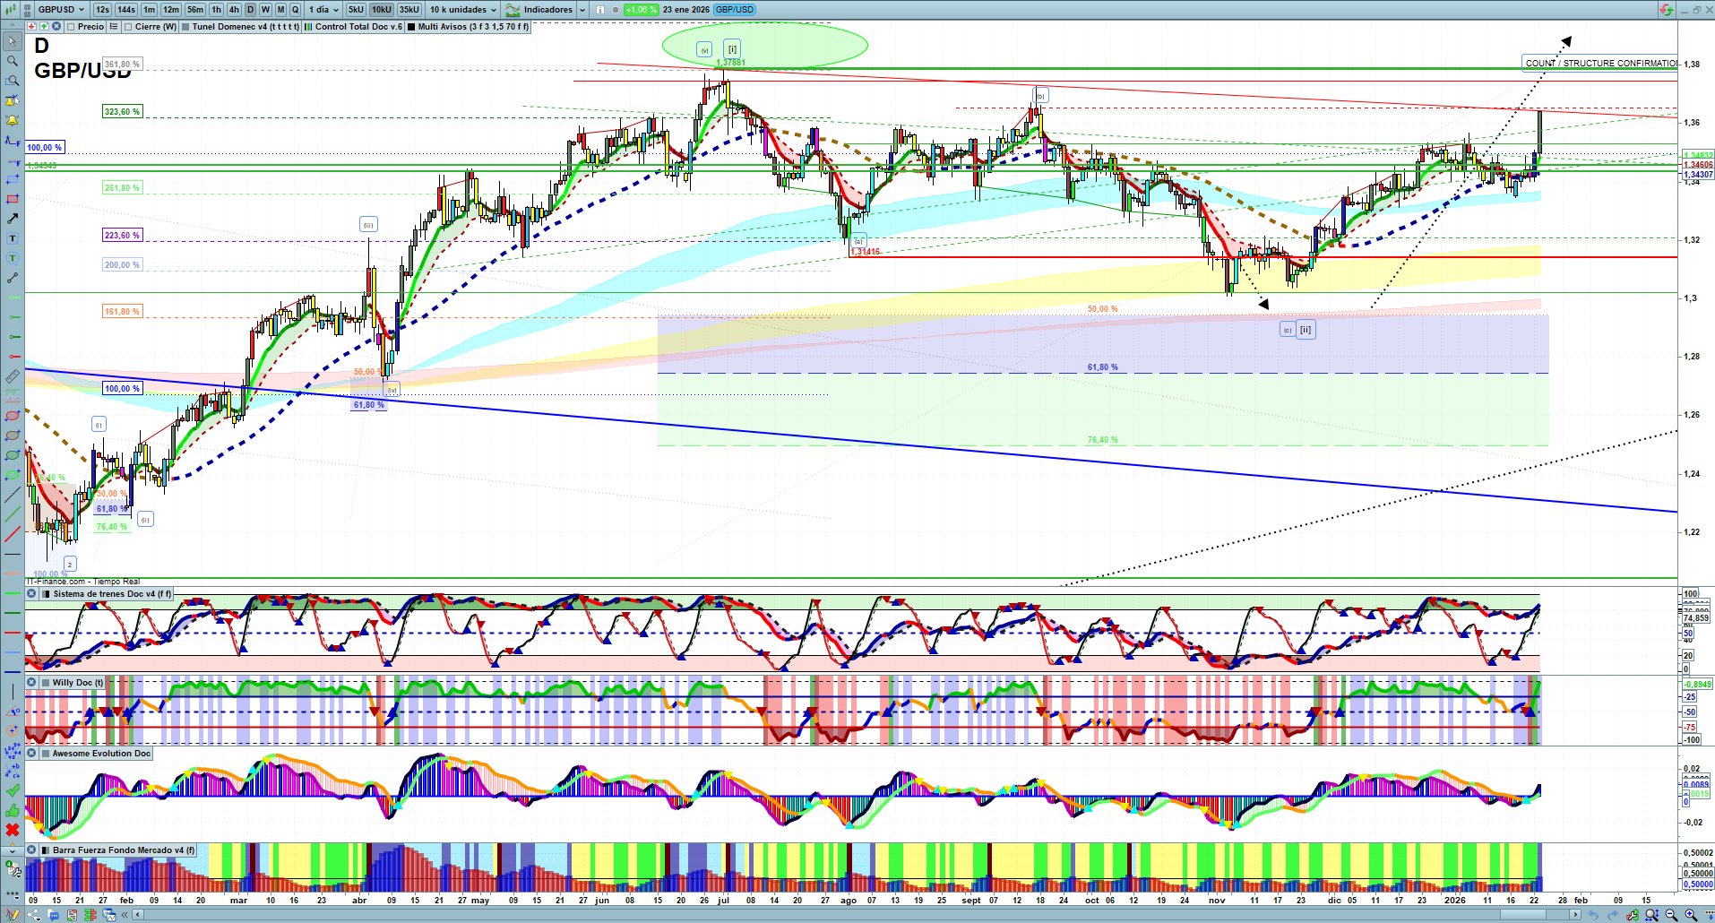Select the blue rectangle drawing tool

[x=13, y=179]
